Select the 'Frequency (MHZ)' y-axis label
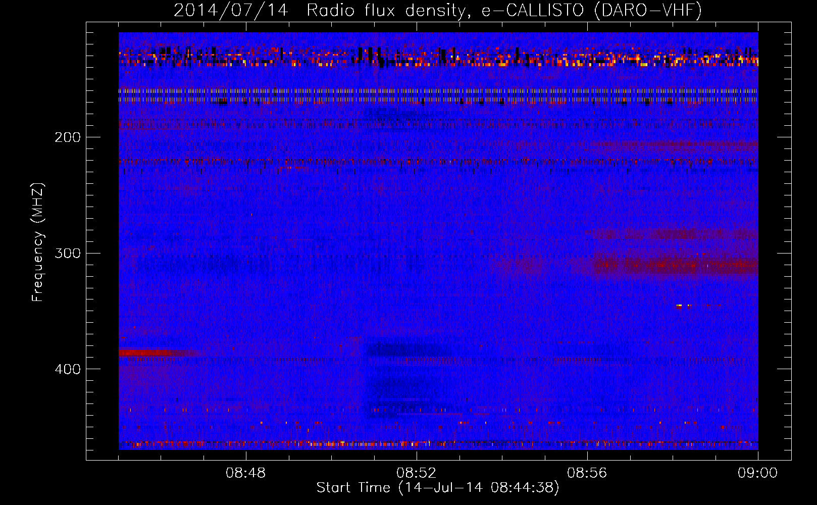Viewport: 817px width, 505px height. (x=38, y=242)
